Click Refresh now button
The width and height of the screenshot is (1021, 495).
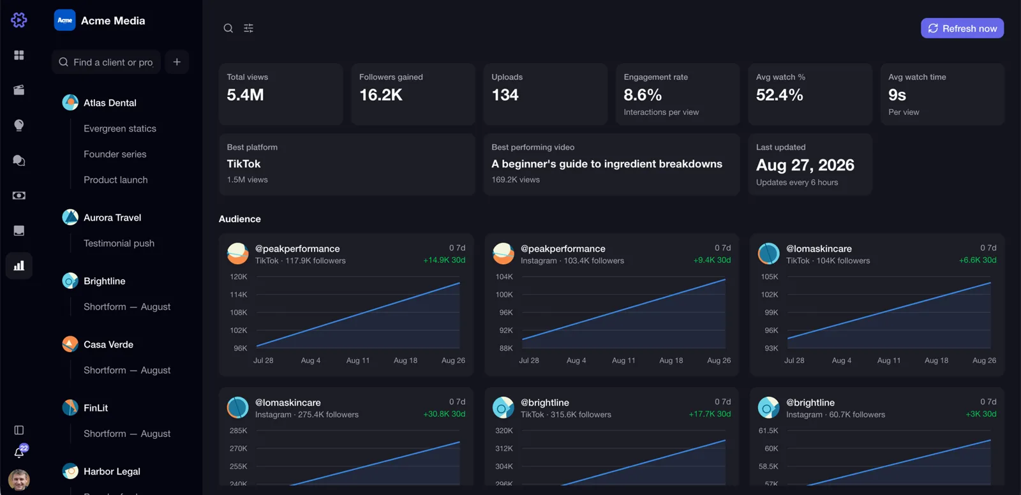(x=962, y=28)
